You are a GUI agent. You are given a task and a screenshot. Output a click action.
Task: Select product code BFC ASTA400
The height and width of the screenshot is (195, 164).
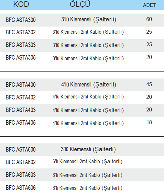coord(21,85)
